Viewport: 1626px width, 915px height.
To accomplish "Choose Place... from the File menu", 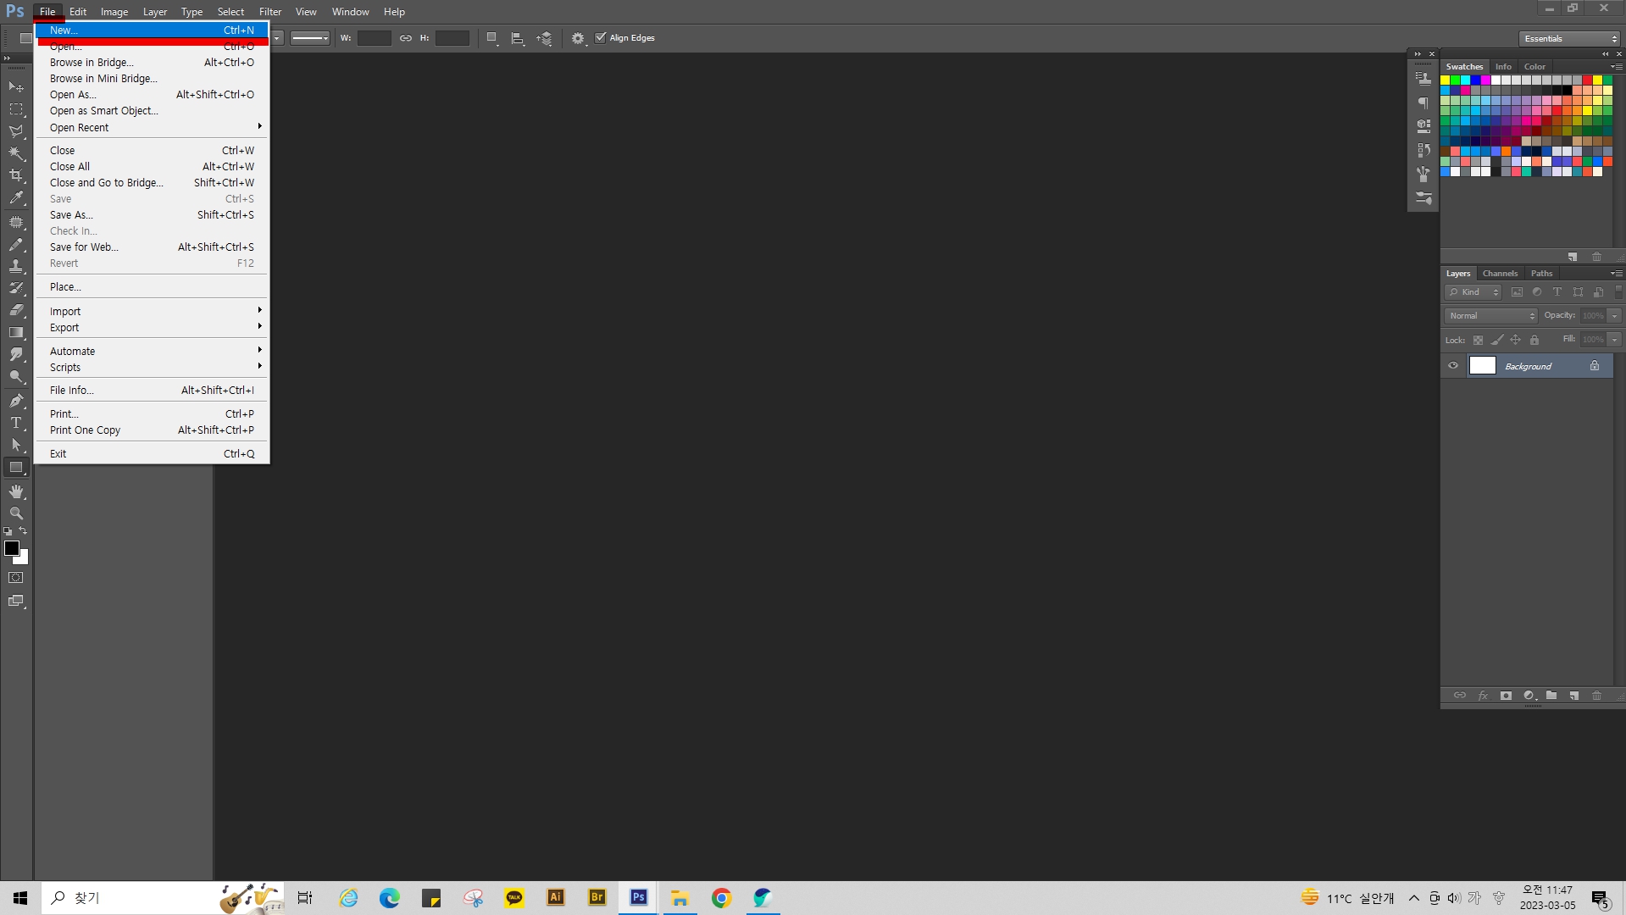I will [153, 286].
